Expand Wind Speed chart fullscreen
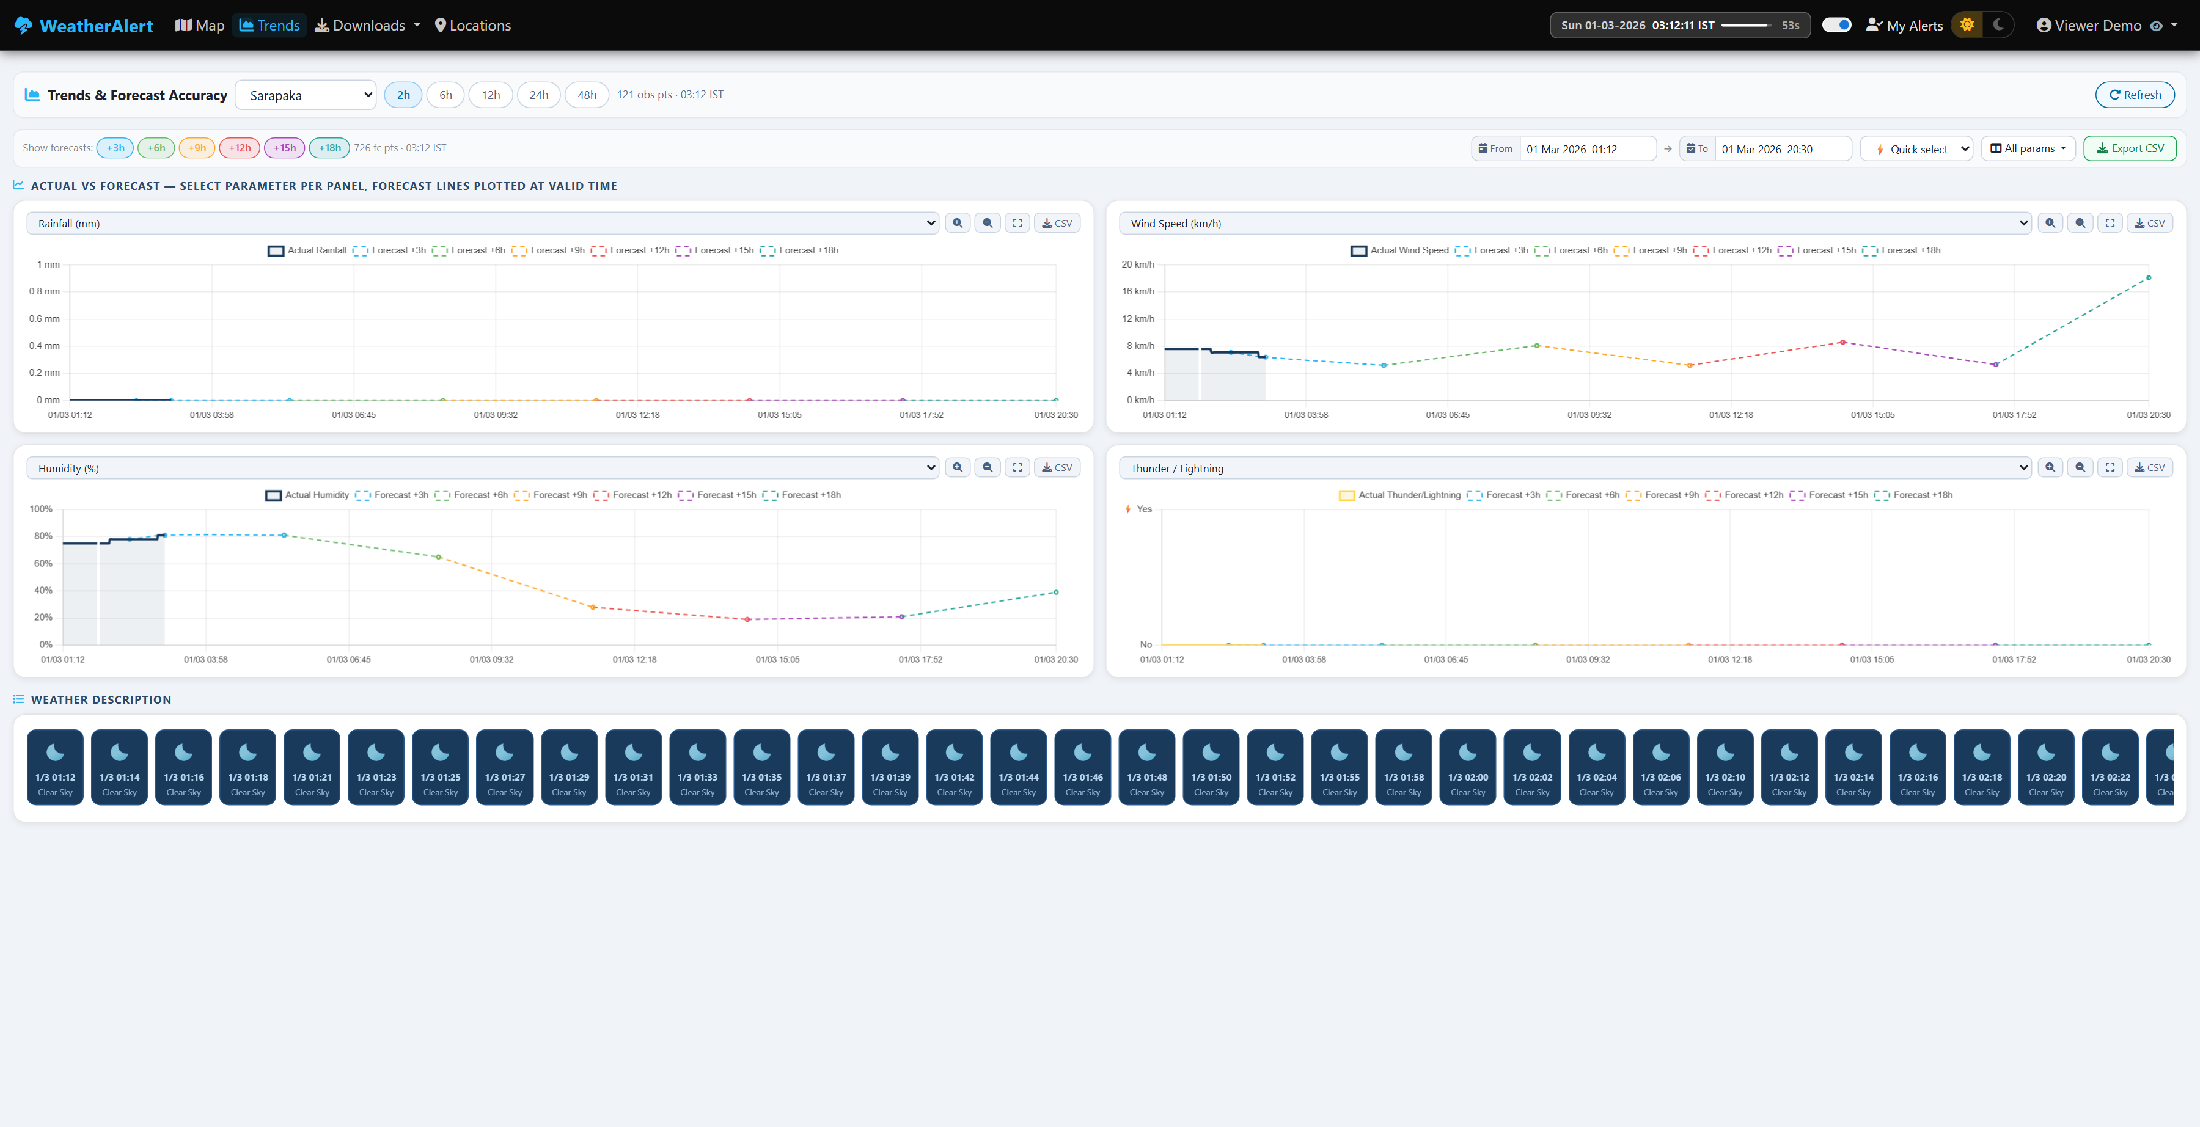 click(x=2110, y=223)
